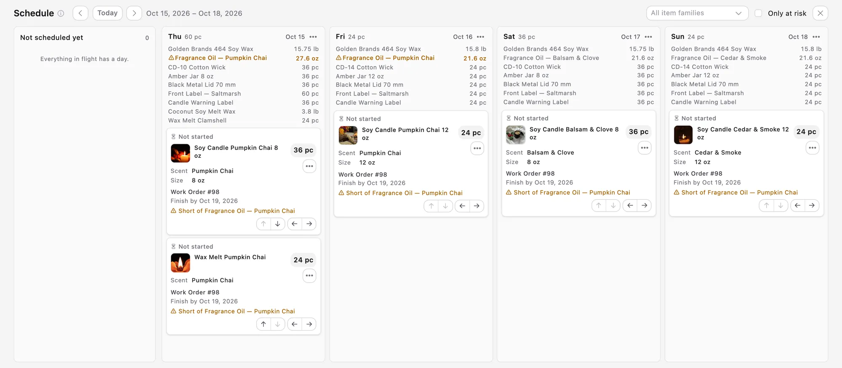Move Pumpkin Chai 12 oz card to next day

point(477,206)
